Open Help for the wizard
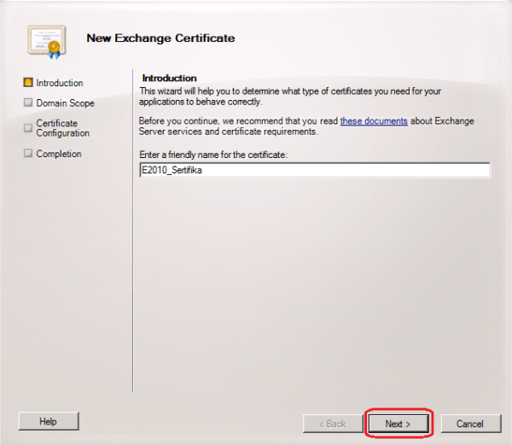 click(49, 421)
